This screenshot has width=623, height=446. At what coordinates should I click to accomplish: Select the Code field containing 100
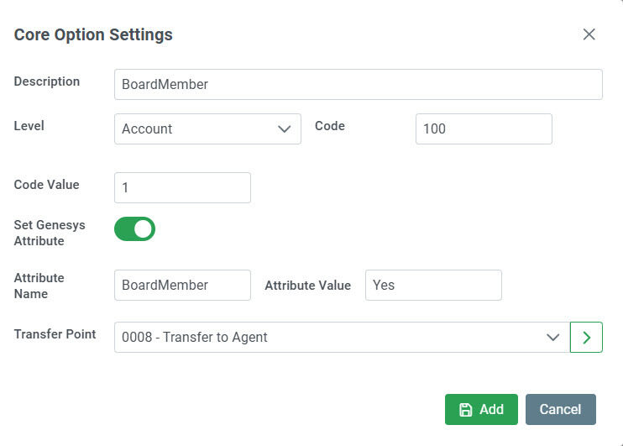click(484, 129)
